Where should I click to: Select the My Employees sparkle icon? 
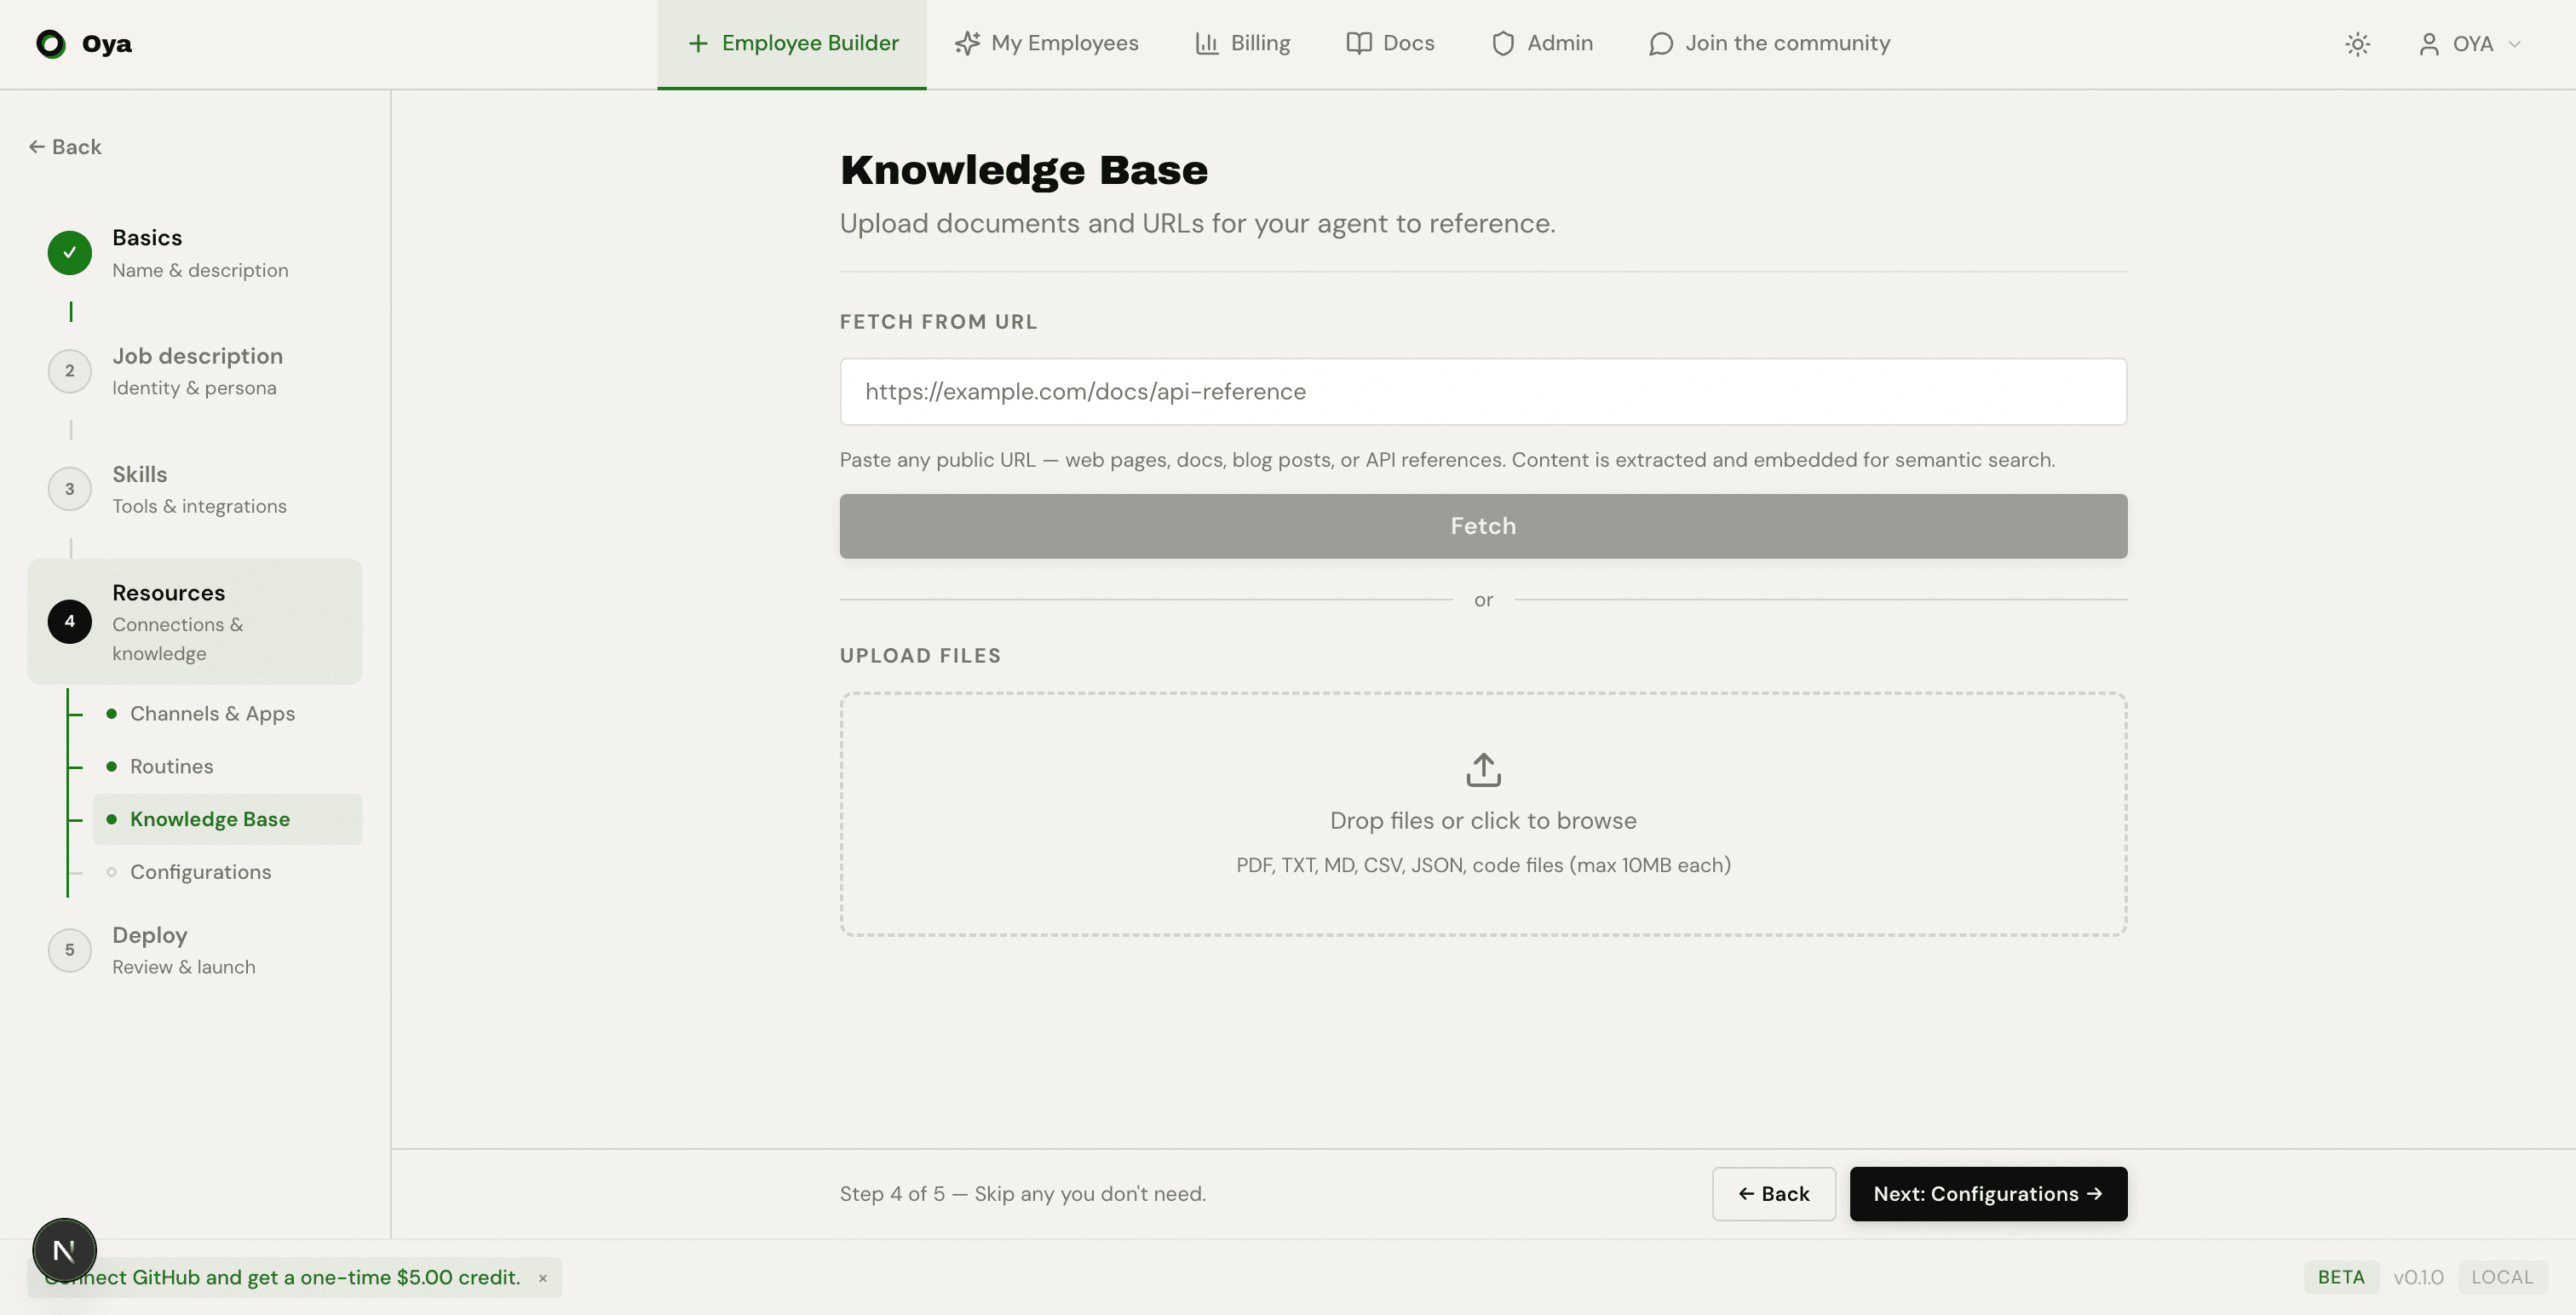(x=966, y=43)
